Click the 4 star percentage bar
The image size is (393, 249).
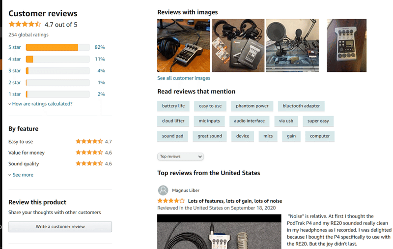[x=57, y=59]
